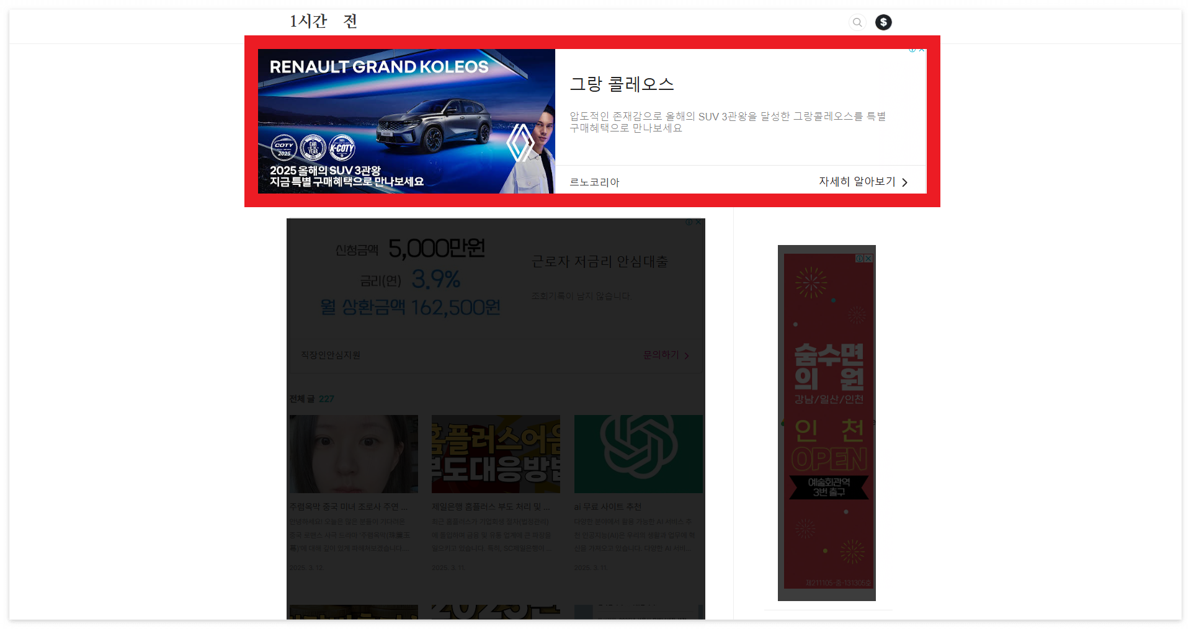Close the 5,000만원 loan ad

click(698, 222)
